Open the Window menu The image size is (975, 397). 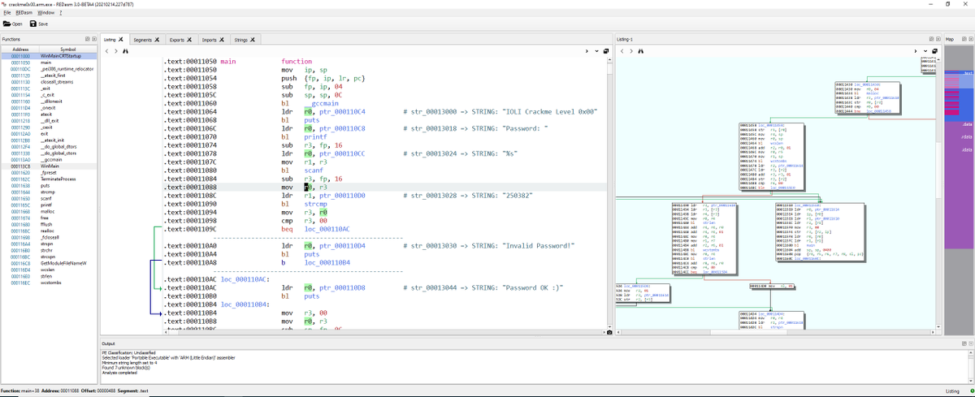click(x=46, y=13)
